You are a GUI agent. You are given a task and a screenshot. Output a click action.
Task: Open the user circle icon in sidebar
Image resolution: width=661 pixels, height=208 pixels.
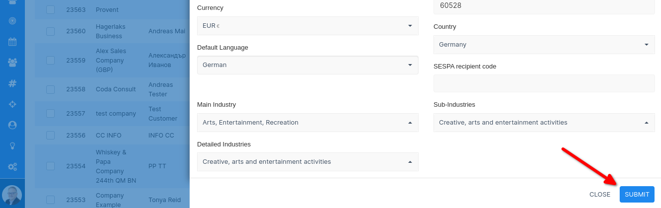(x=12, y=125)
